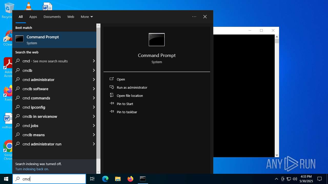
Task: Close the search panel
Action: tap(205, 17)
